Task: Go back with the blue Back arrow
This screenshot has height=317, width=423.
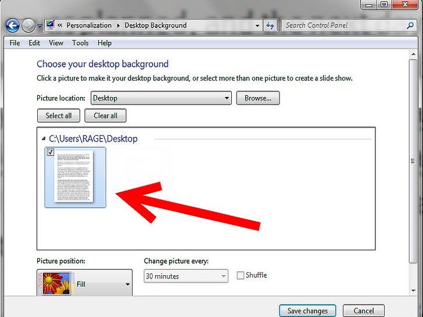Action: pyautogui.click(x=12, y=26)
